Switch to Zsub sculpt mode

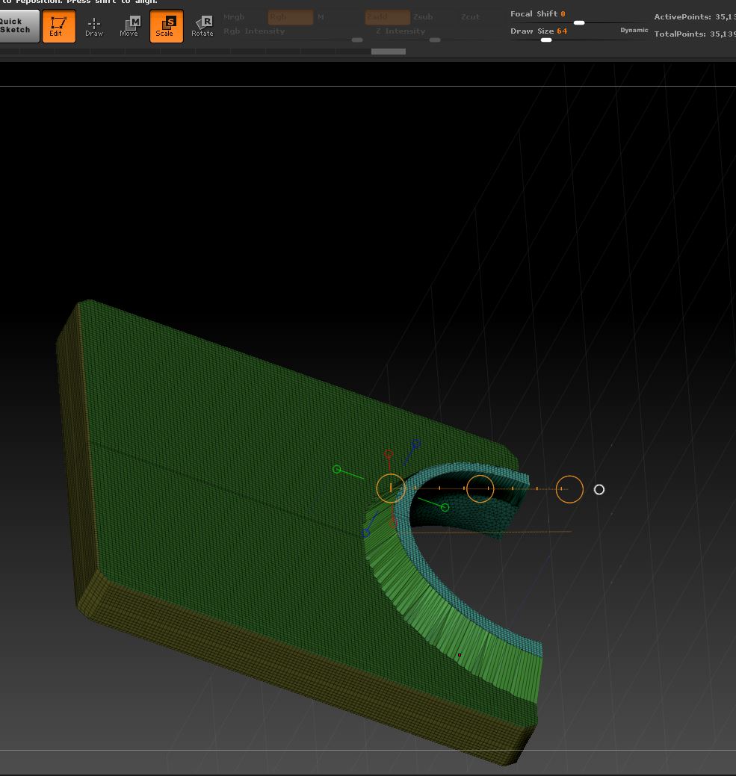pos(423,17)
